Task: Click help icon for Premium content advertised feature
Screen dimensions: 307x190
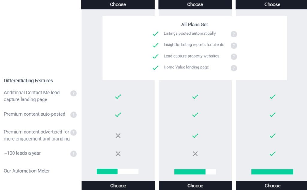Action: click(73, 132)
